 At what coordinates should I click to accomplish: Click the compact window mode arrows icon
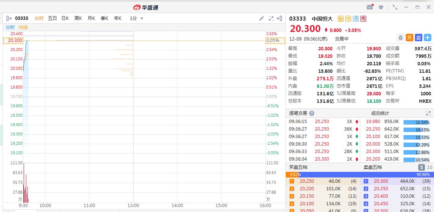(395, 7)
